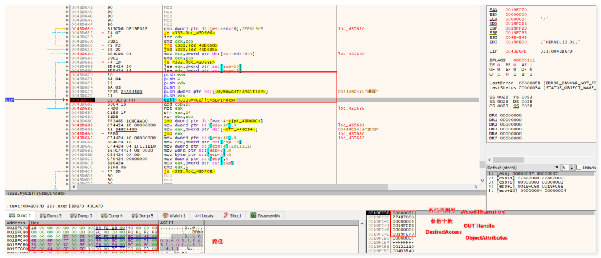This screenshot has width=601, height=258.
Task: Toggle breakpoint dot at address 0043D650
Action: [67, 28]
